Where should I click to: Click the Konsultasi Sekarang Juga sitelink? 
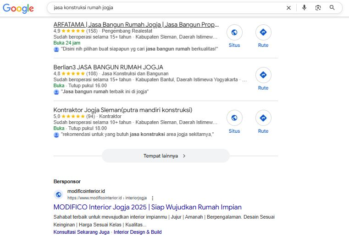(82, 232)
